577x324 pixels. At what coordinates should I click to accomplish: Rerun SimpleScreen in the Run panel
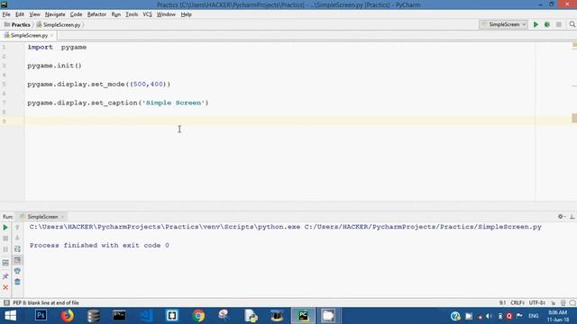pyautogui.click(x=5, y=228)
